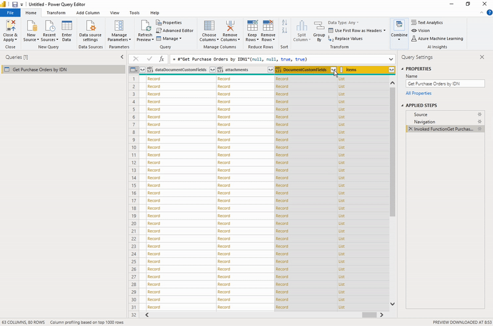
Task: Click the horizontal scrollbar left arrow
Action: [147, 315]
